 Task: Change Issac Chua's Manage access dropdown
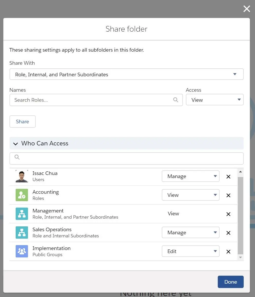click(191, 176)
